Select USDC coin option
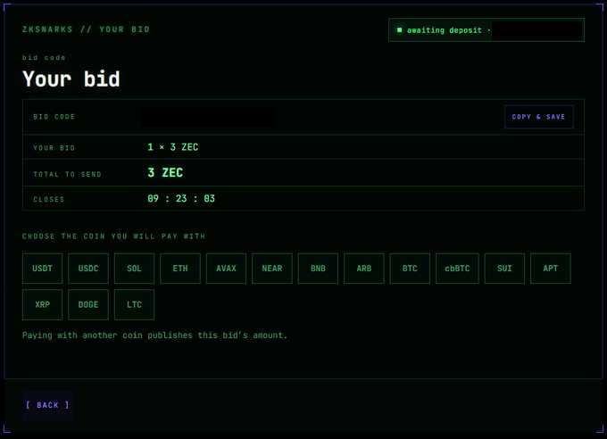Viewport: 607px width, 439px height. (88, 269)
